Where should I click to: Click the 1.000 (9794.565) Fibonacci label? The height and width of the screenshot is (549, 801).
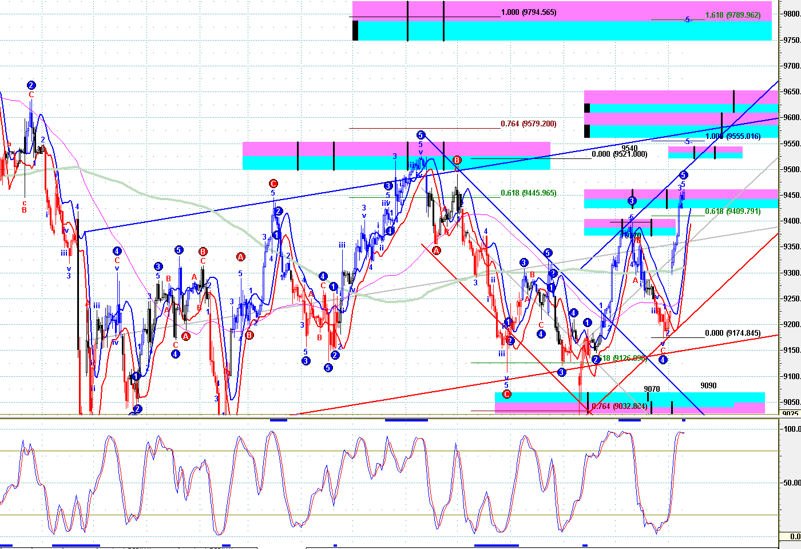click(528, 12)
